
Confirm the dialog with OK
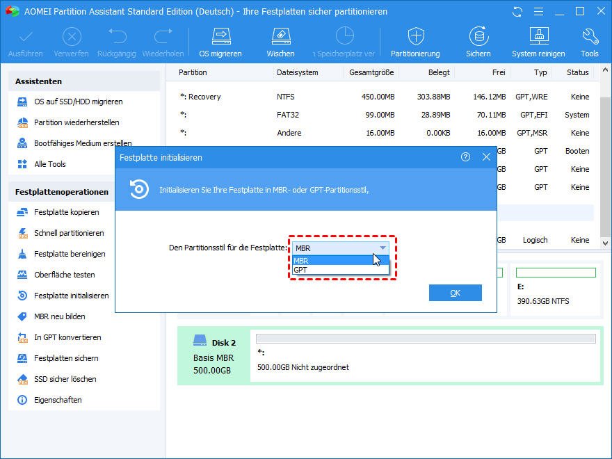click(x=455, y=293)
